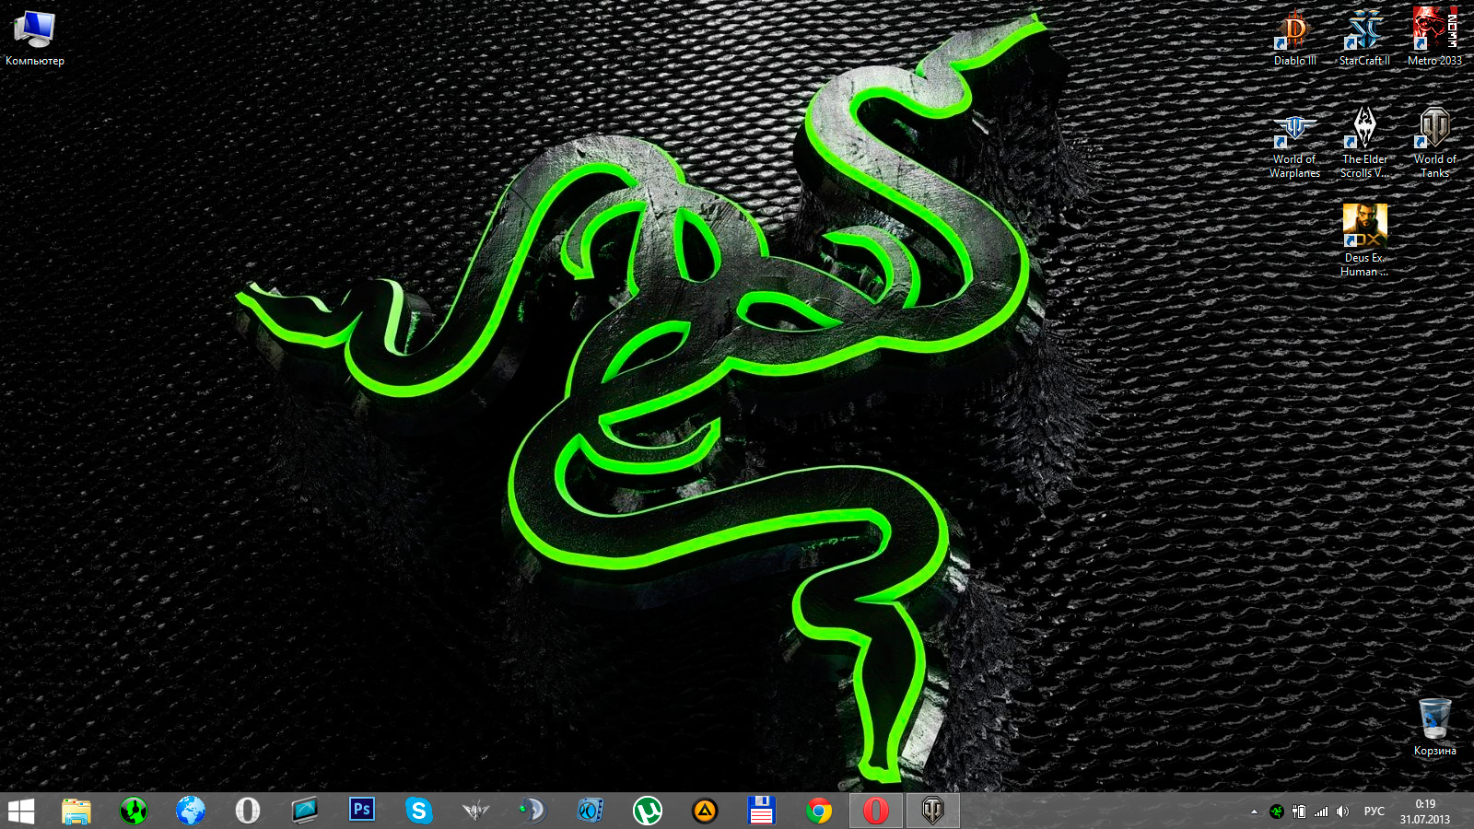
Task: Show hidden system tray icons
Action: [1254, 811]
